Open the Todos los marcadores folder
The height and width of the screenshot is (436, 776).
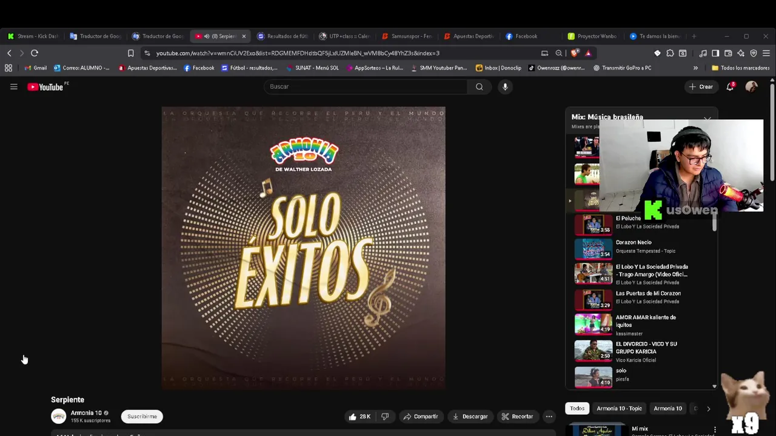pos(741,68)
